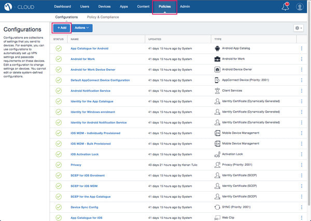Open the Privacy configuration link
Image resolution: width=311 pixels, height=221 pixels.
76,165
